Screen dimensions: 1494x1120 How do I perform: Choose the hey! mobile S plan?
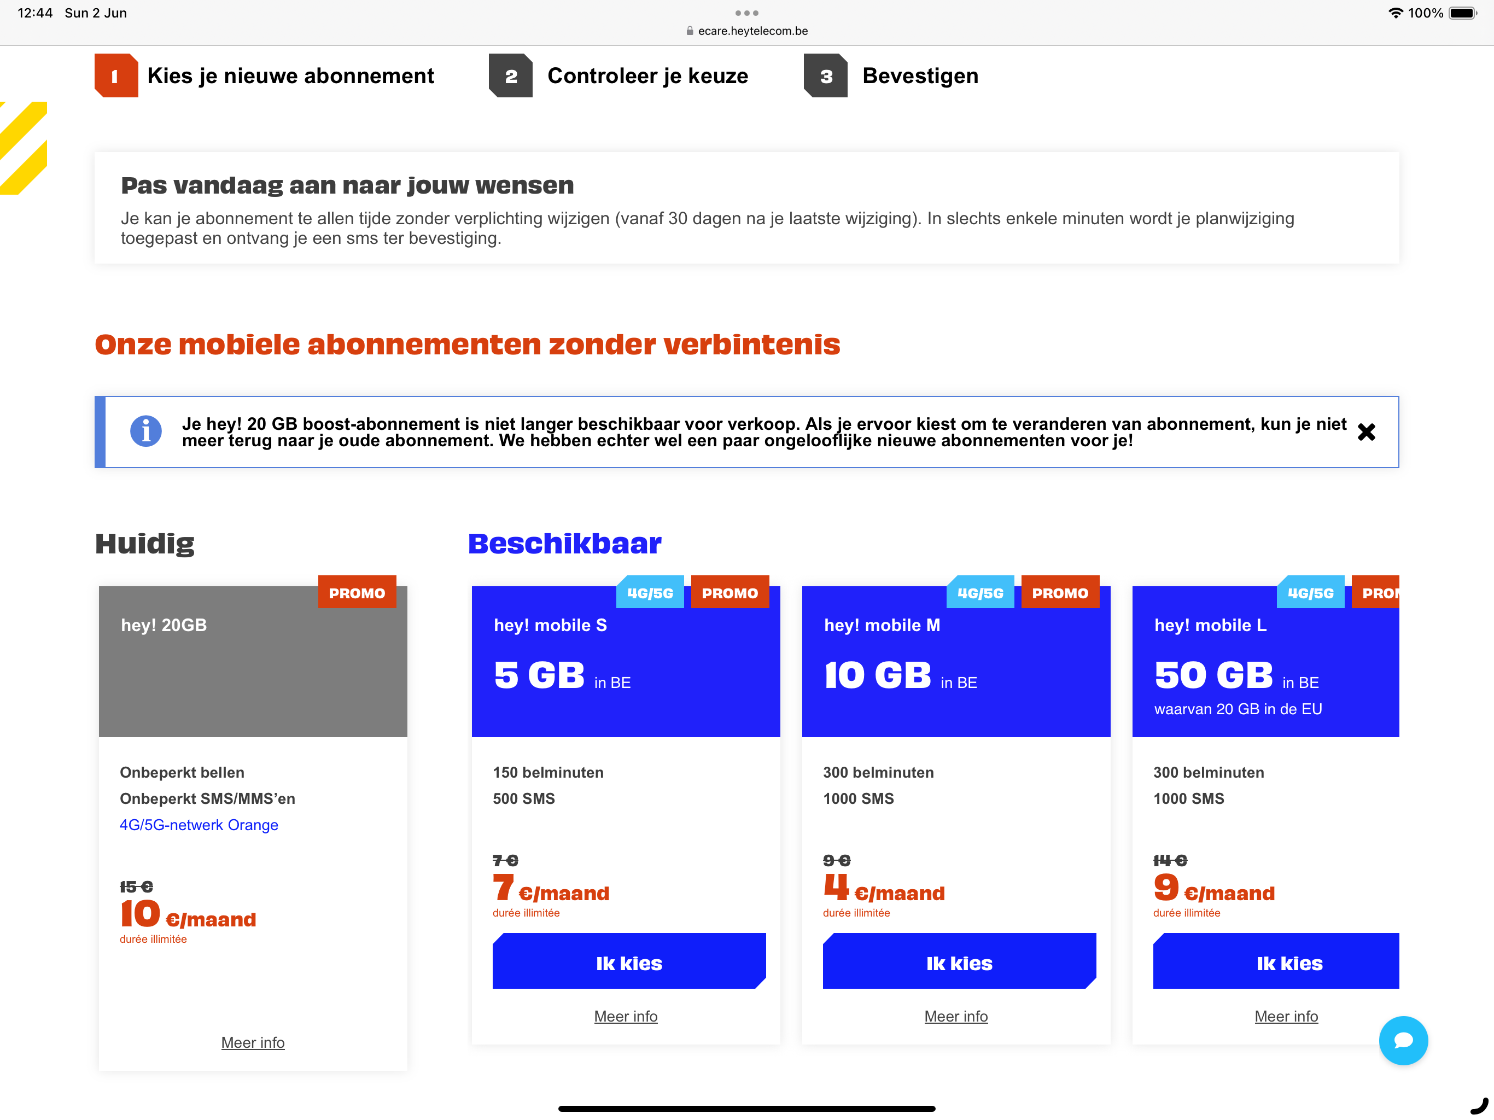(629, 962)
